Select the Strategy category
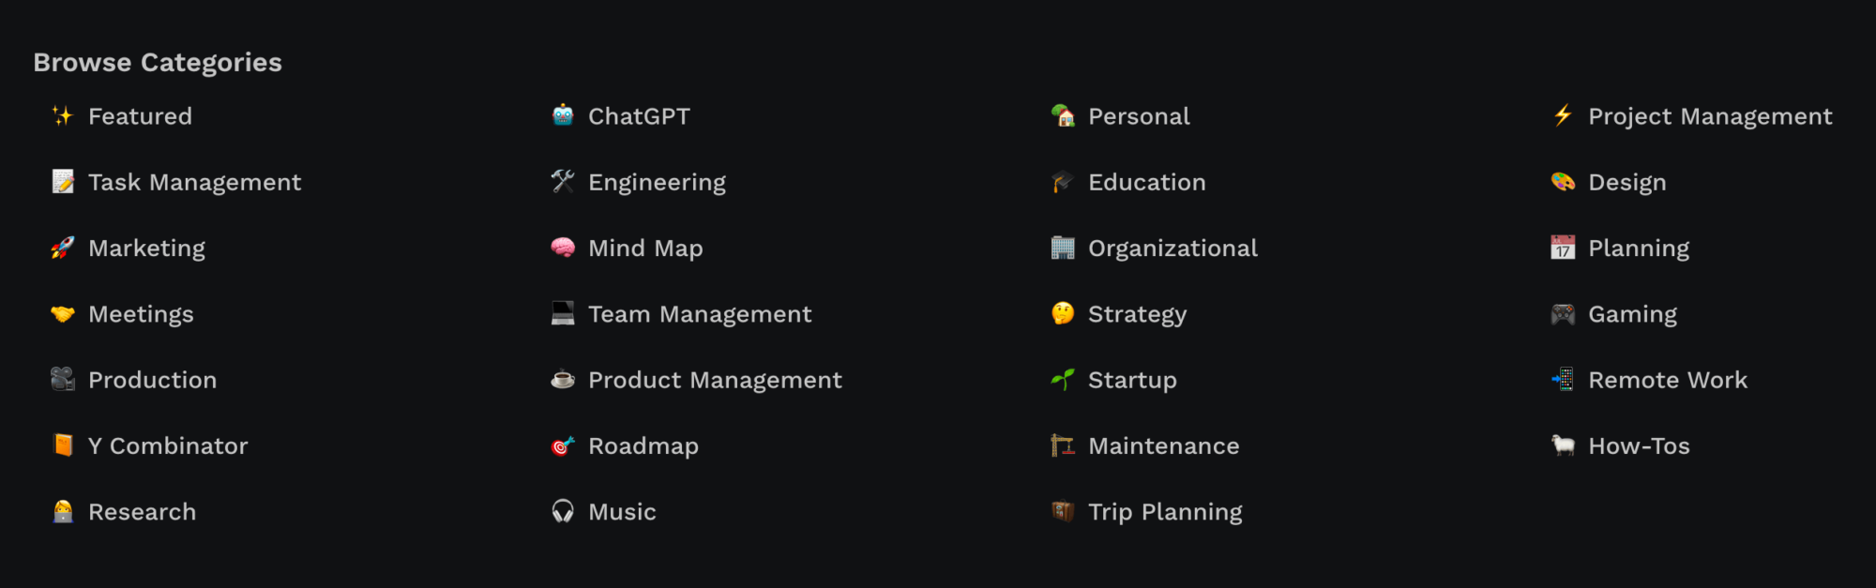This screenshot has width=1876, height=588. click(1136, 314)
